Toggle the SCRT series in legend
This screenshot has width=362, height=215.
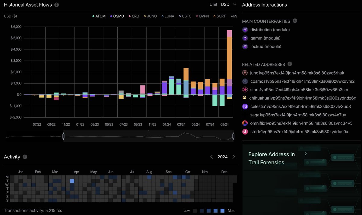220,16
